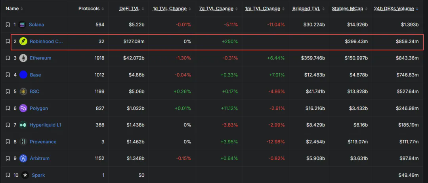The image size is (428, 183).
Task: Bookmark the Spark row
Action: [8, 175]
